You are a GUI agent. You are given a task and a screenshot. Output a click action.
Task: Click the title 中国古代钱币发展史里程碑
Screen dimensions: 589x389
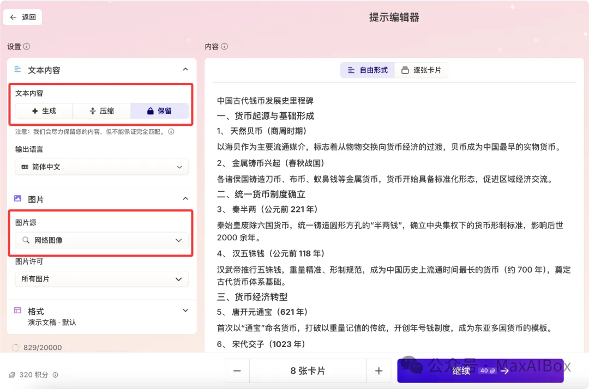(x=265, y=101)
